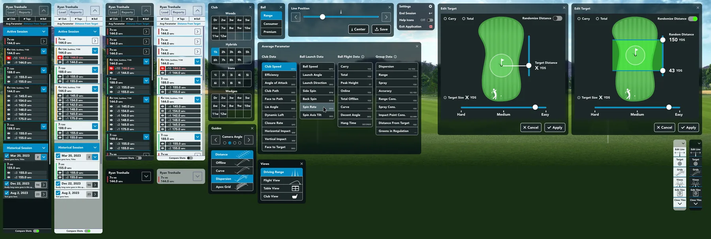Uncheck Dec 22, 2023 in light Historical Session
711x239 pixels.
click(58, 184)
